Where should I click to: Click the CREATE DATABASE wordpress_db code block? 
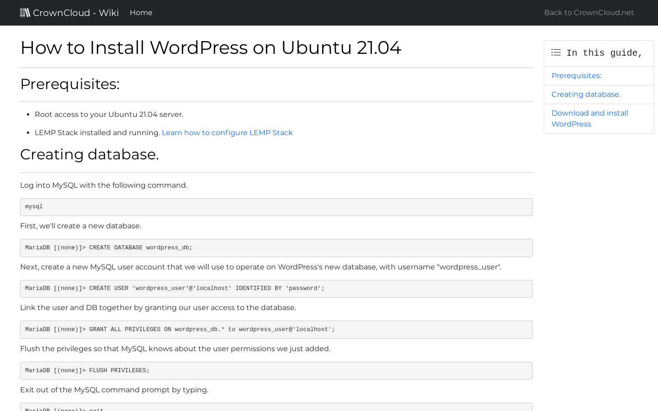276,248
